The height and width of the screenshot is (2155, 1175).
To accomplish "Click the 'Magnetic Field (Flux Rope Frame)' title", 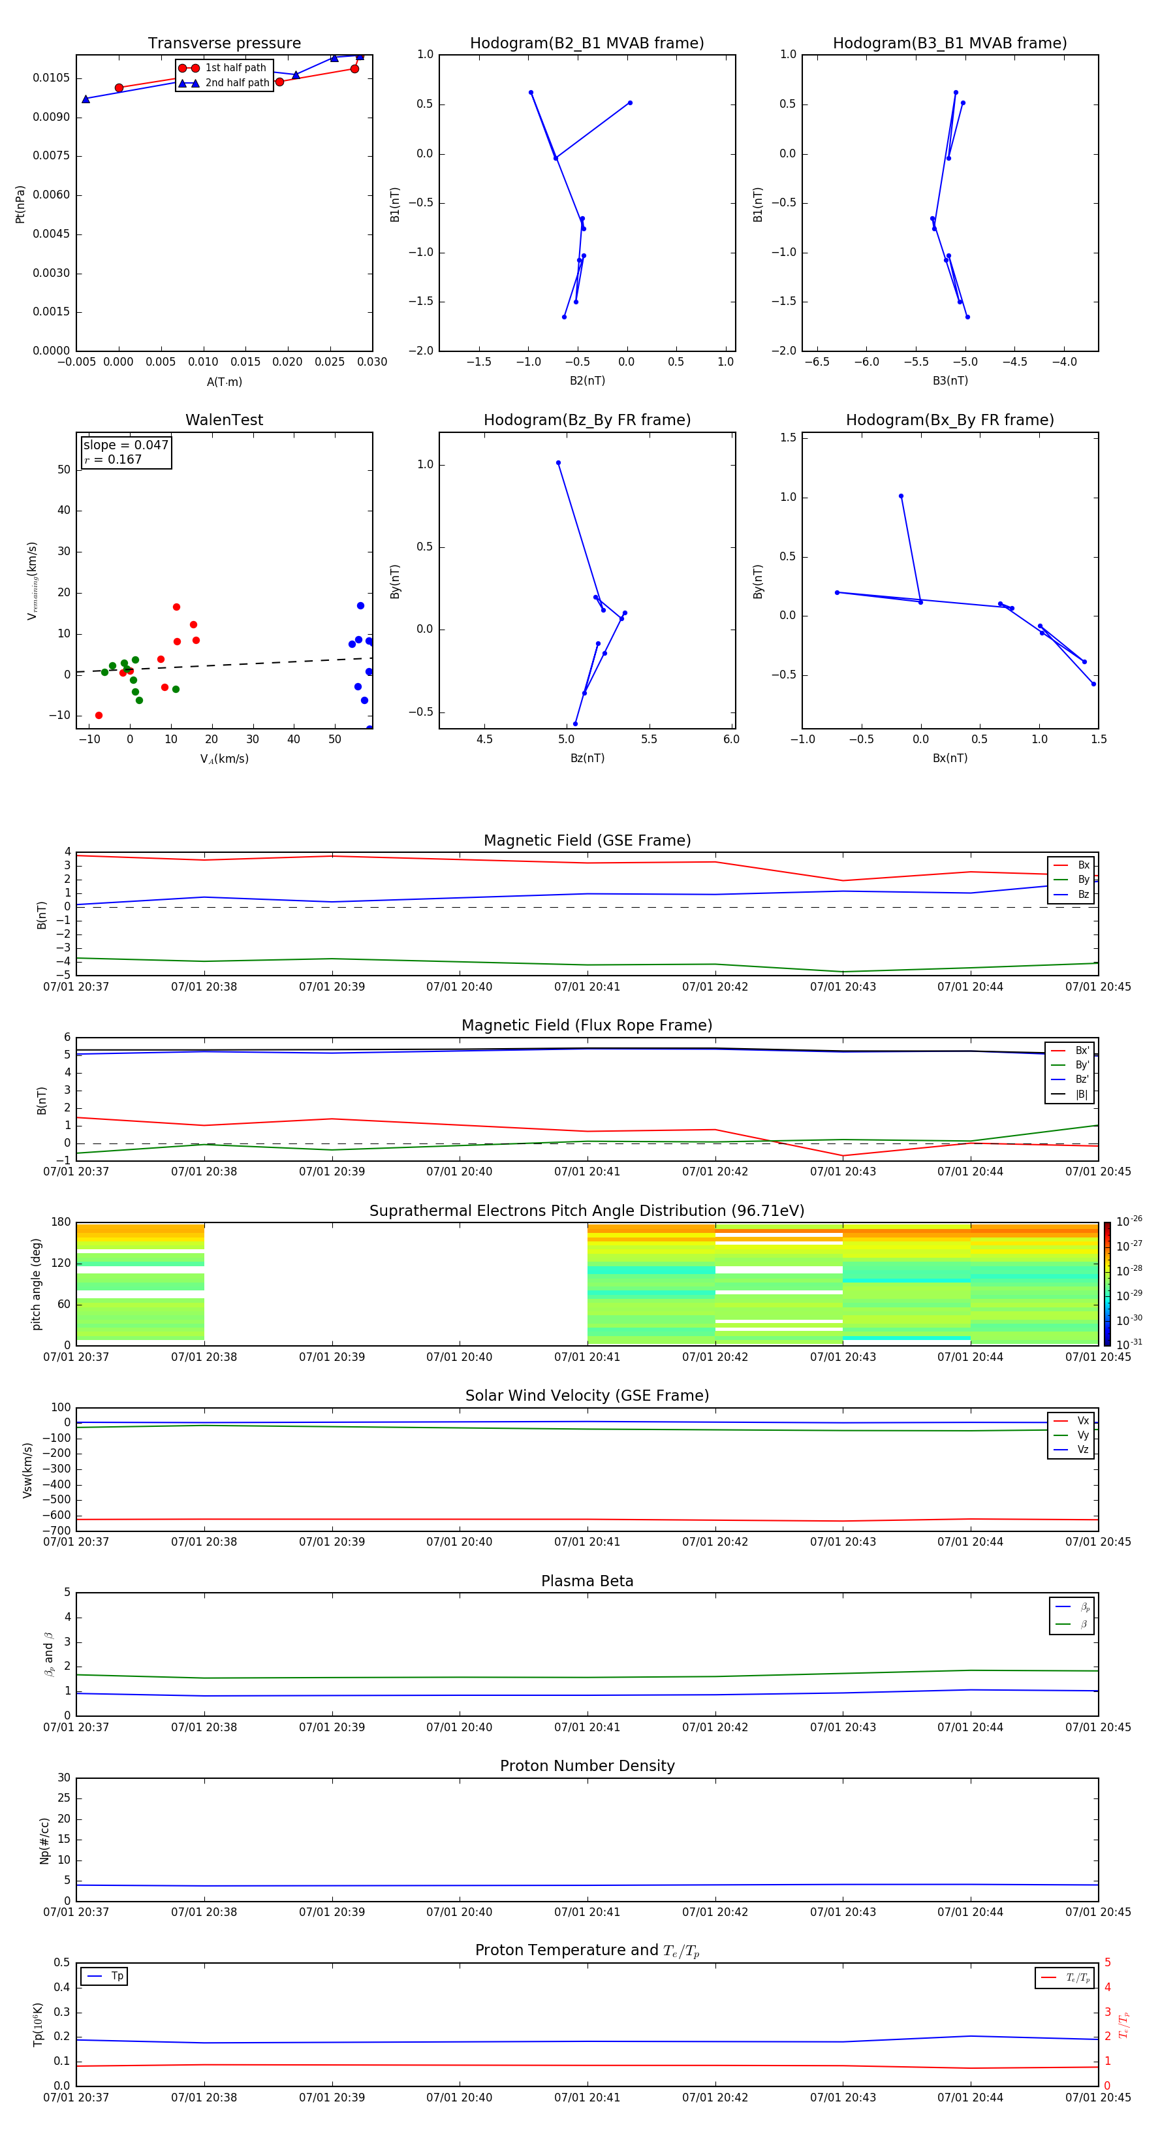I will point(587,1026).
